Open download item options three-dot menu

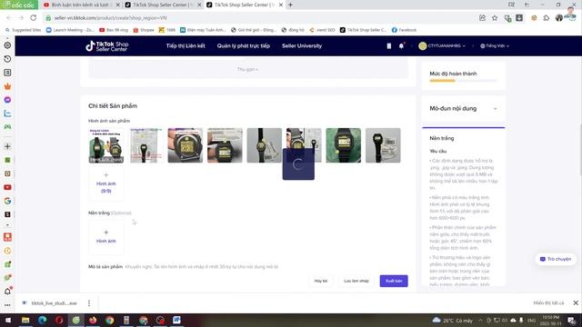89,303
